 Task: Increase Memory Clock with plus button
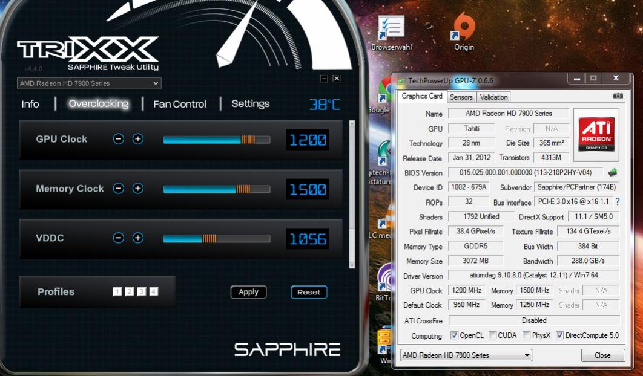[x=138, y=189]
